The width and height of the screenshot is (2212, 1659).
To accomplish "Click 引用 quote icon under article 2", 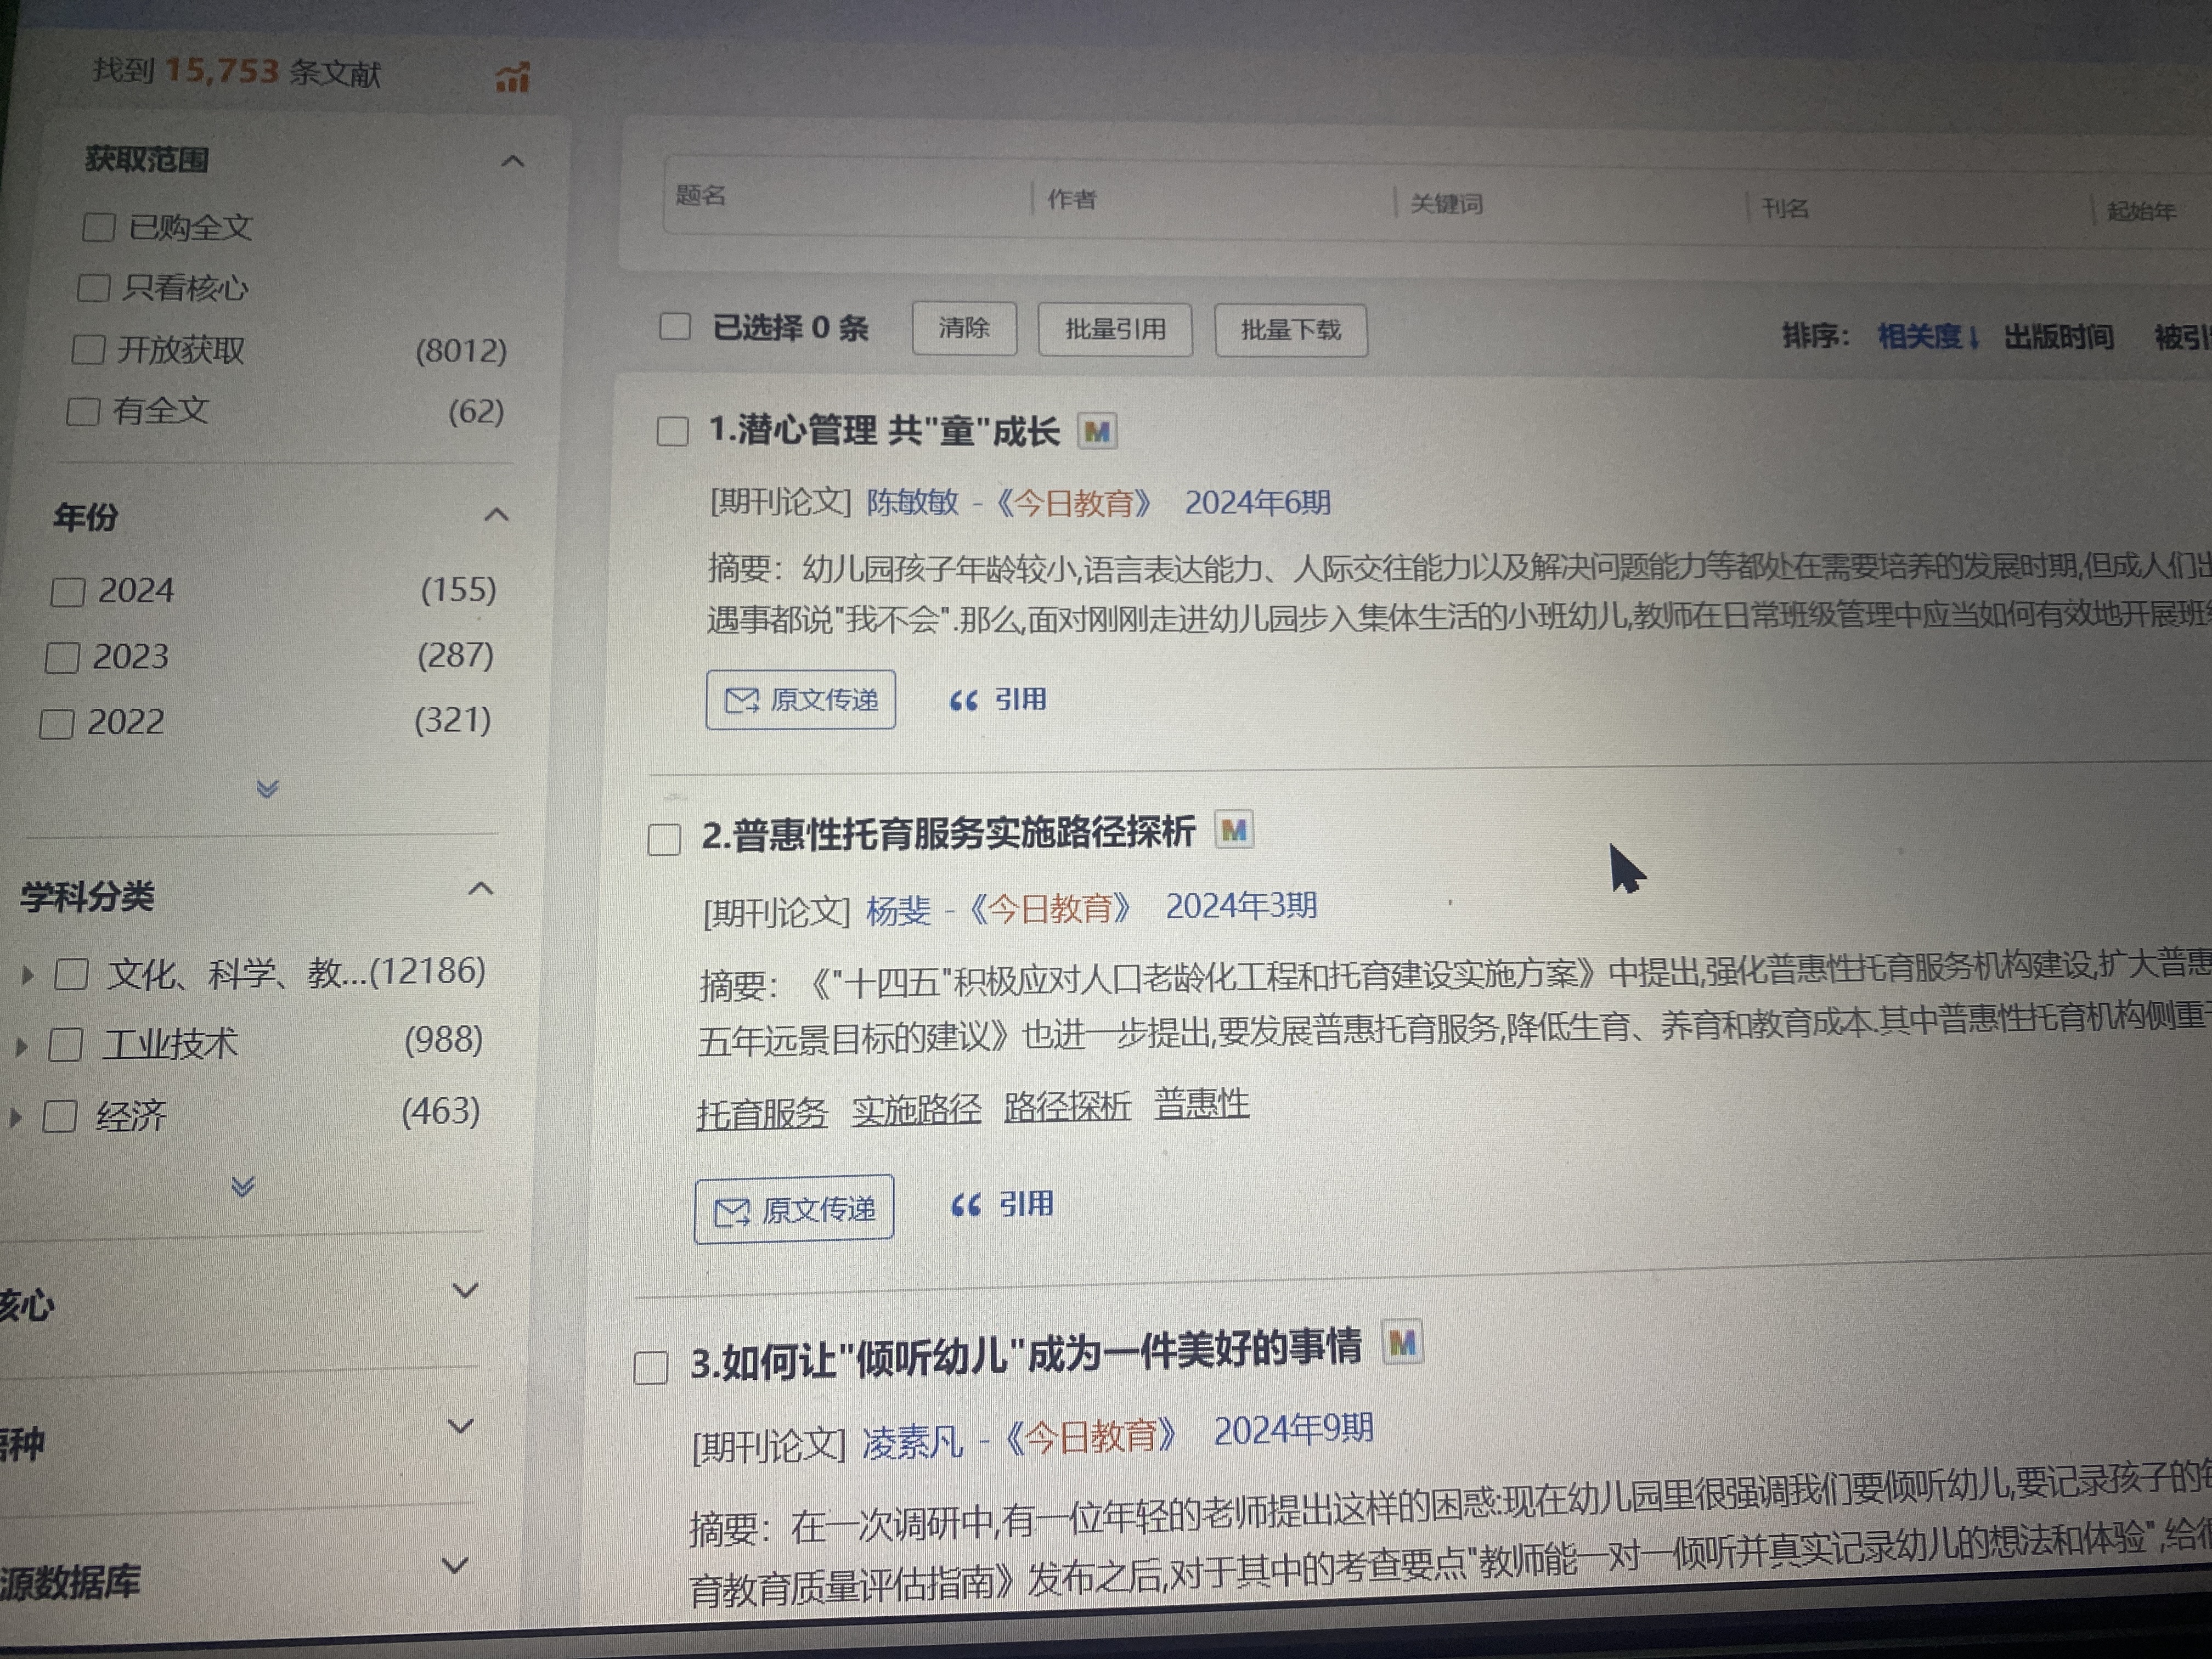I will tap(965, 1206).
